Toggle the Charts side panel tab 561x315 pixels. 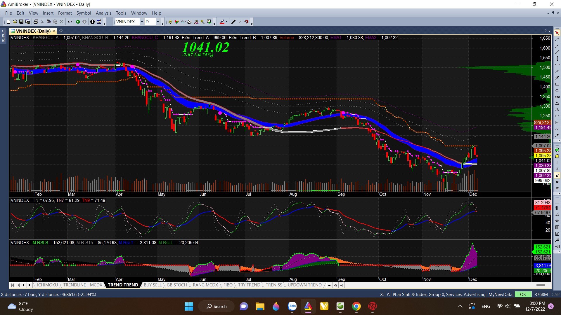coord(4,36)
